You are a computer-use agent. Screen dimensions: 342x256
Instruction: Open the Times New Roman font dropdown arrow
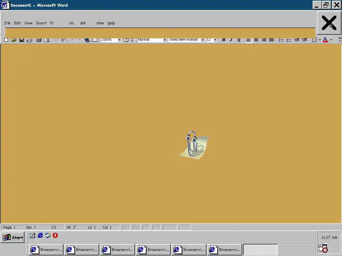(x=202, y=40)
